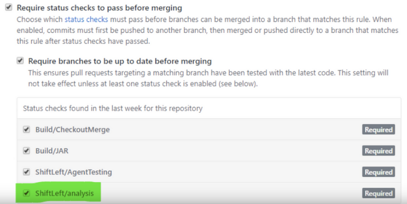Click the Required badge for Build/CheckoutMerge
The width and height of the screenshot is (407, 204).
(378, 130)
